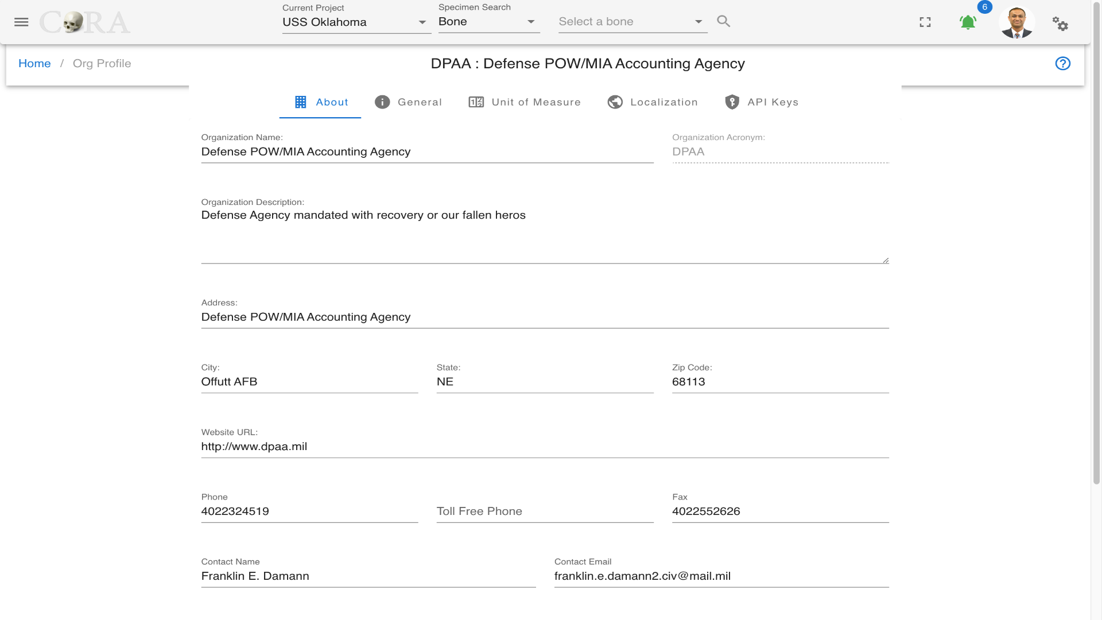Open the Select a bone dropdown
This screenshot has width=1102, height=620.
pyautogui.click(x=633, y=22)
